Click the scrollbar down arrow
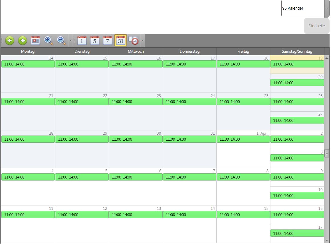 [327, 241]
